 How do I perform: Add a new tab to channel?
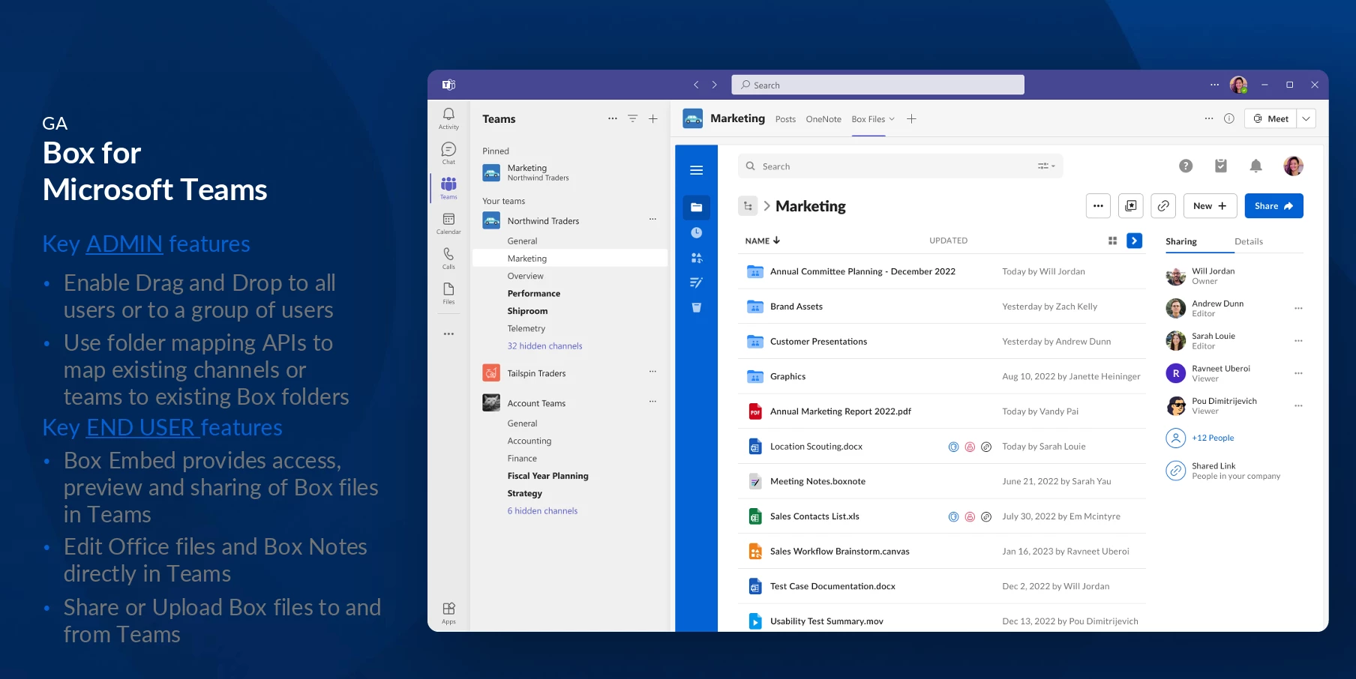(x=911, y=118)
